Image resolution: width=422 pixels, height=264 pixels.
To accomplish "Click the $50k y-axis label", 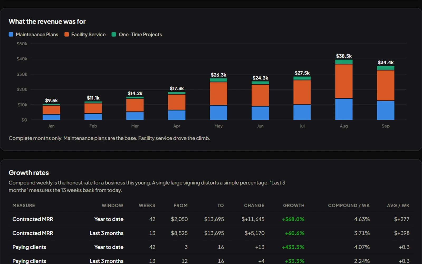I will (22, 44).
